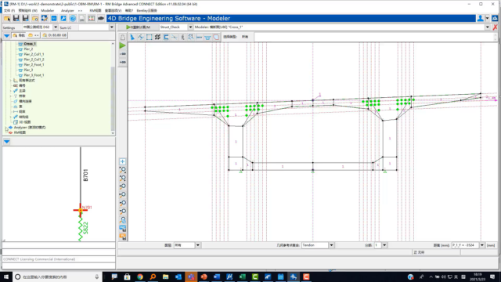The height and width of the screenshot is (282, 501).
Task: Click the padlock icon in modeler toolbar
Action: click(x=123, y=38)
